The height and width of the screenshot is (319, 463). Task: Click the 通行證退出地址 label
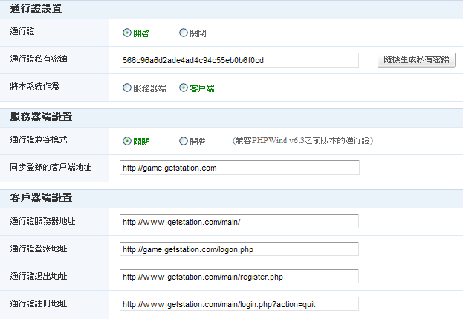(x=39, y=276)
